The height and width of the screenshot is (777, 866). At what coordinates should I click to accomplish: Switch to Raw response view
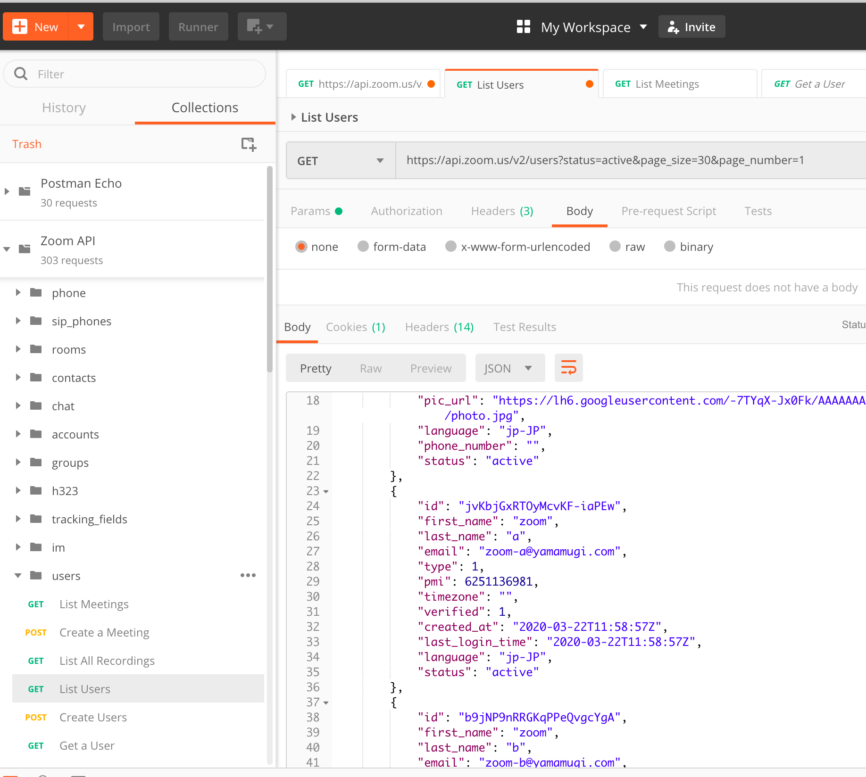371,368
